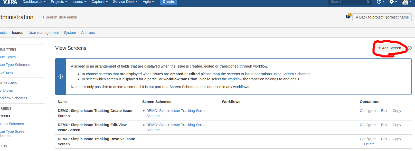The image size is (415, 151).
Task: Open the help question mark menu
Action: tap(381, 2)
